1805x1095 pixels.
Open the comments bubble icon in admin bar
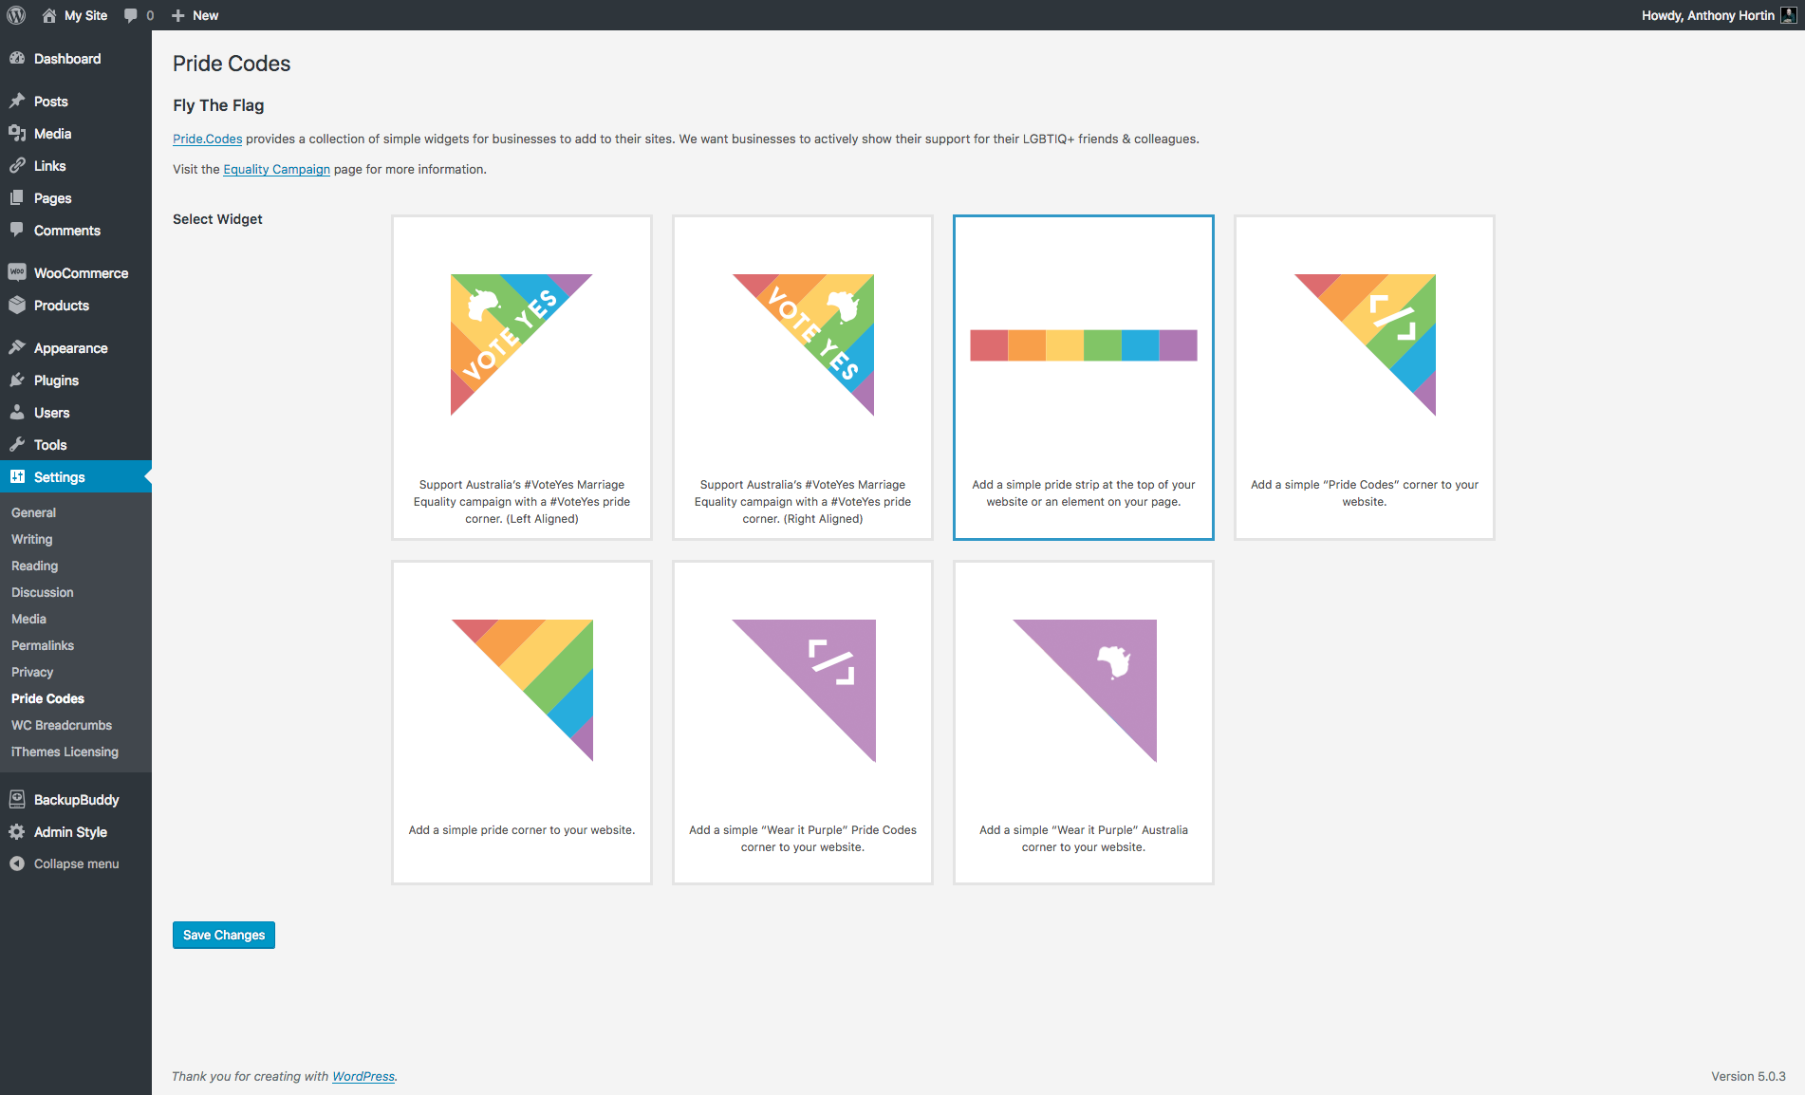tap(131, 15)
